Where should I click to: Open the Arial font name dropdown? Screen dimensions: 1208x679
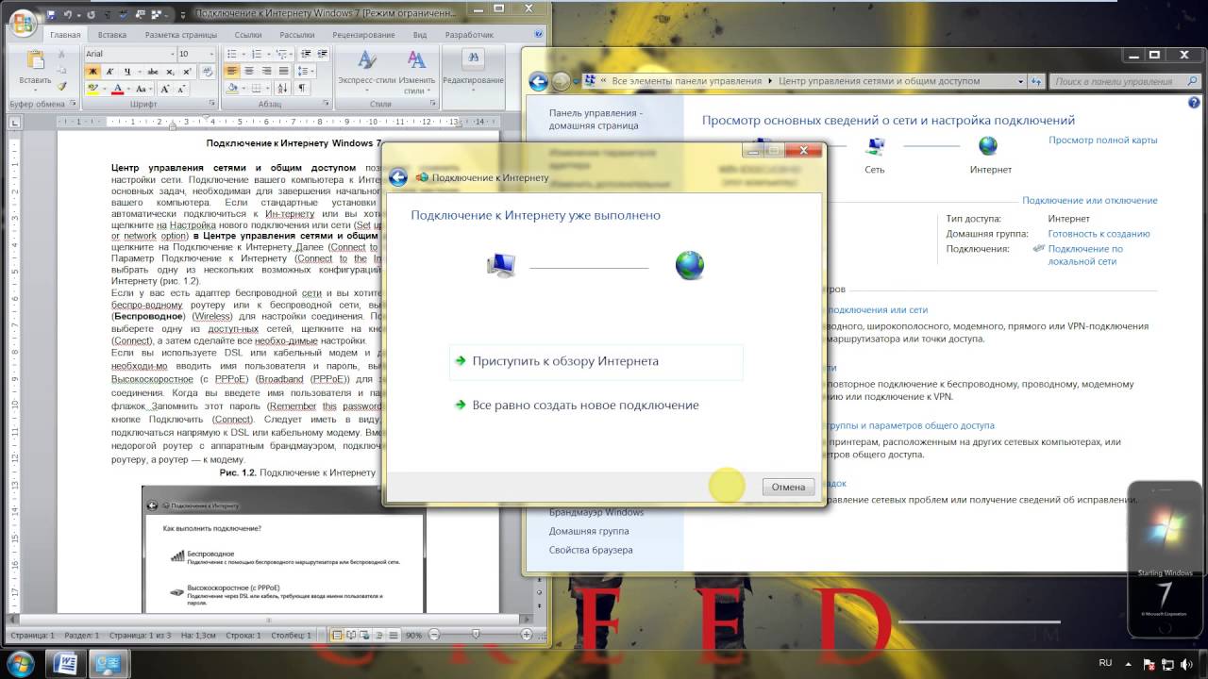172,54
